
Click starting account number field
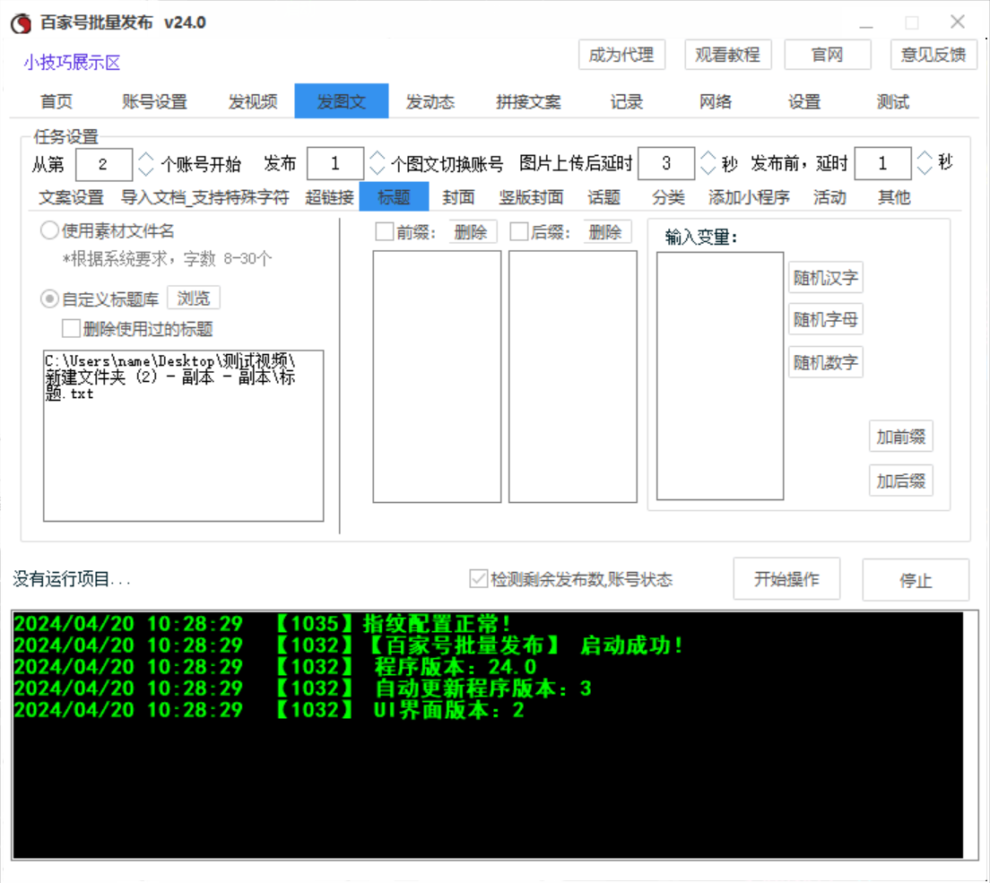[x=104, y=164]
